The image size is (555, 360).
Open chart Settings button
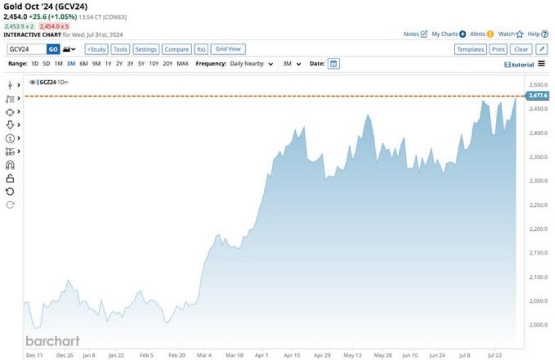pos(146,49)
